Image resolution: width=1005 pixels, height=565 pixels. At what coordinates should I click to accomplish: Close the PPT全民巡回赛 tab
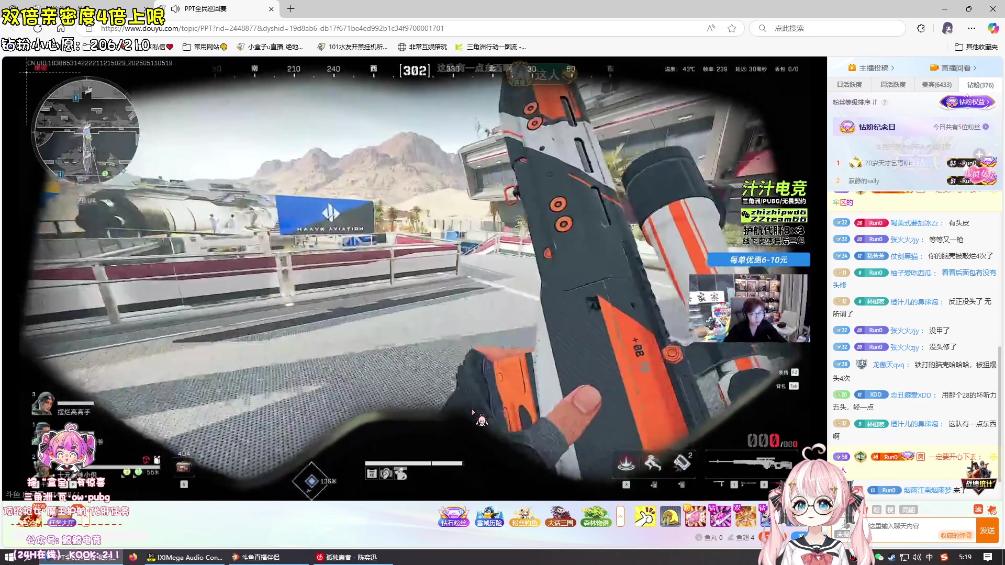pyautogui.click(x=271, y=9)
